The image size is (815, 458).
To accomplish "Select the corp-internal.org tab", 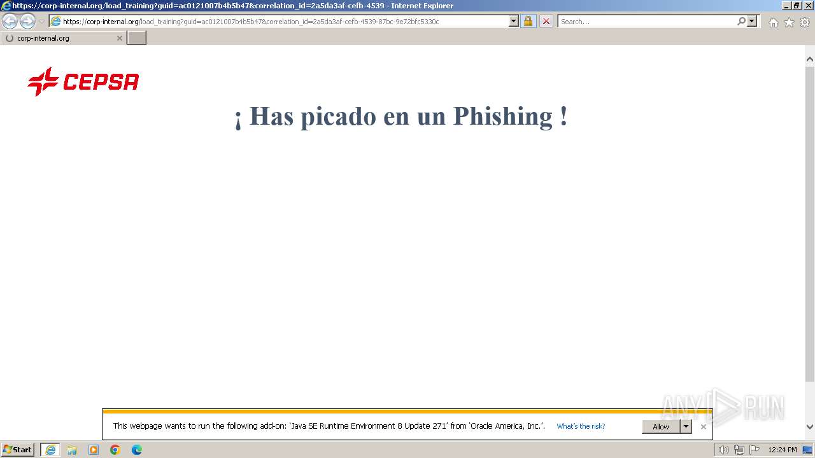I will tap(62, 38).
